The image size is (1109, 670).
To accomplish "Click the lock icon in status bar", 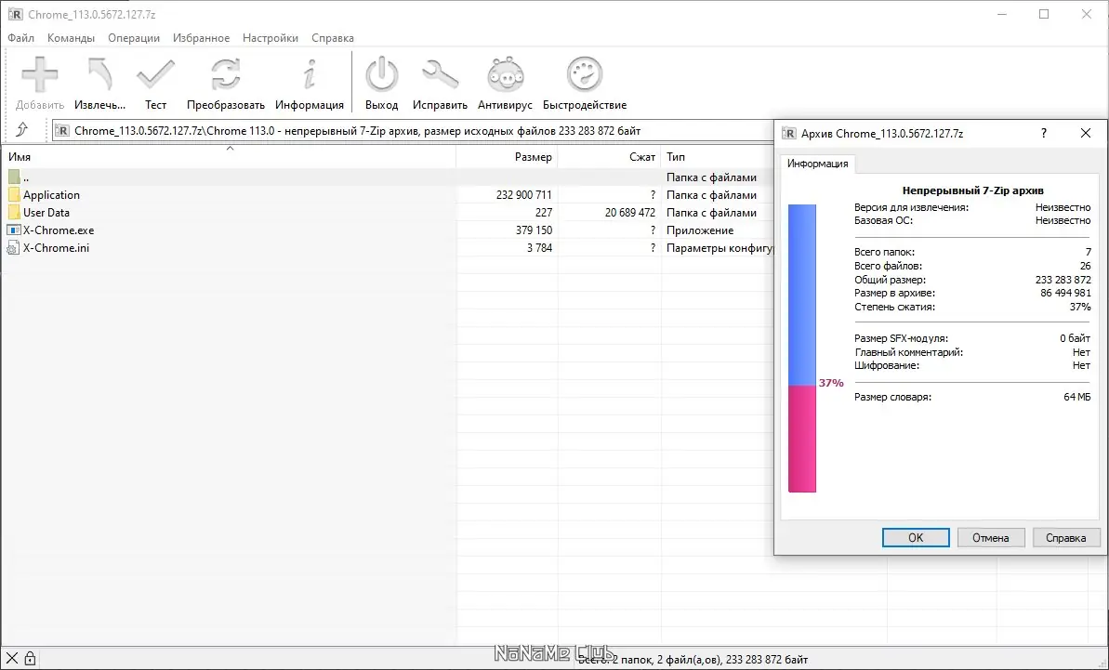I will pos(31,658).
